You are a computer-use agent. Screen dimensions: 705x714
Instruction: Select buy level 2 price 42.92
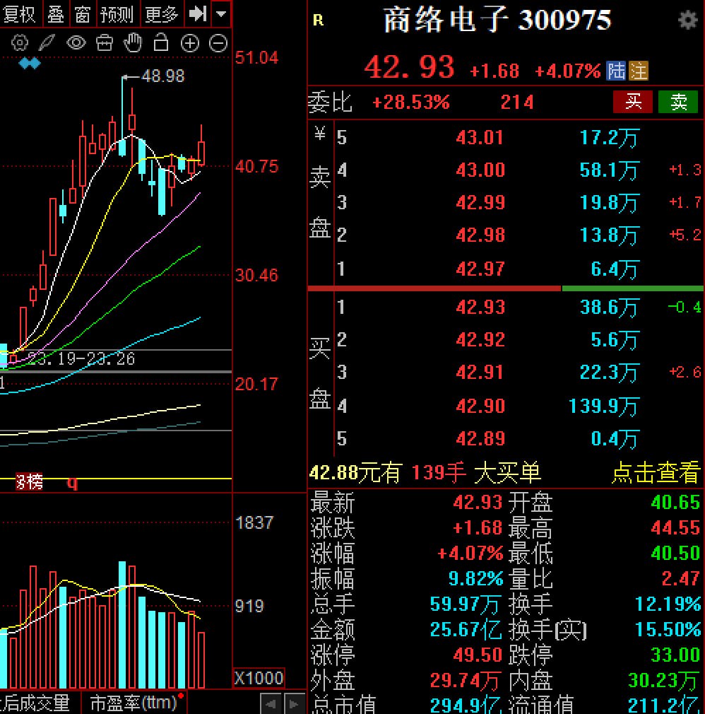pos(480,340)
